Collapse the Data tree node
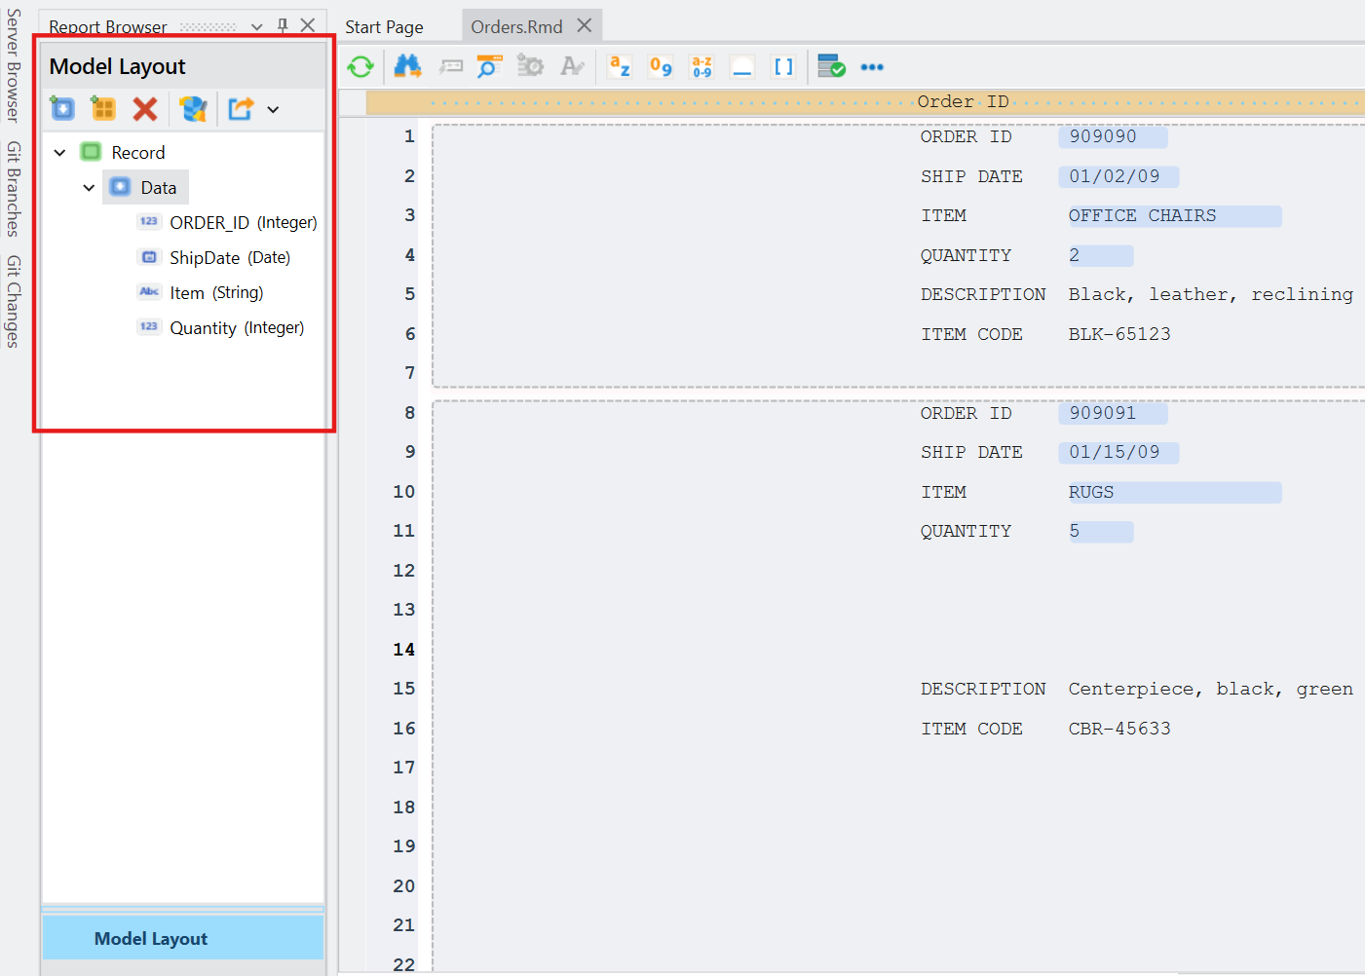This screenshot has height=976, width=1365. (90, 188)
